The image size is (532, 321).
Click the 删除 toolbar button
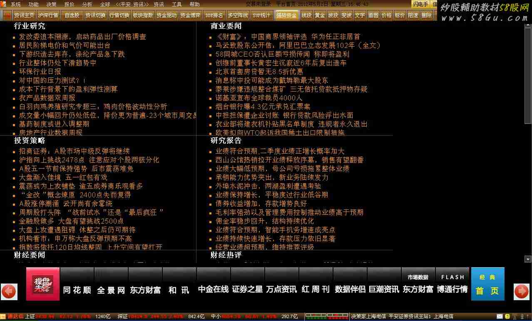point(426,15)
